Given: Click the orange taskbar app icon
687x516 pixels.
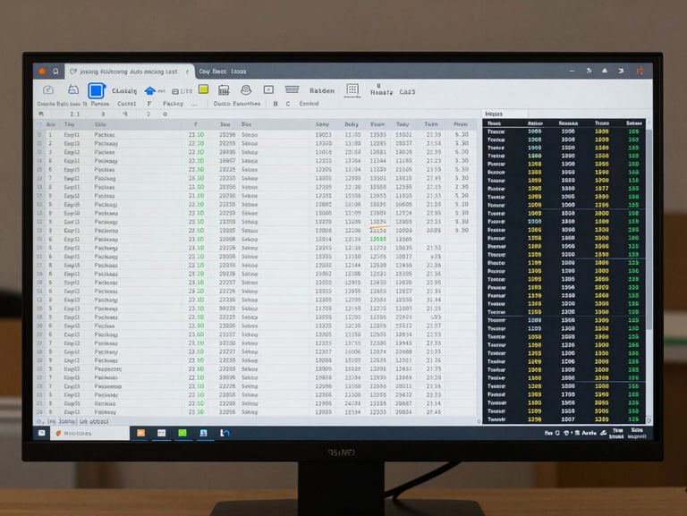Looking at the screenshot, I should (x=140, y=433).
